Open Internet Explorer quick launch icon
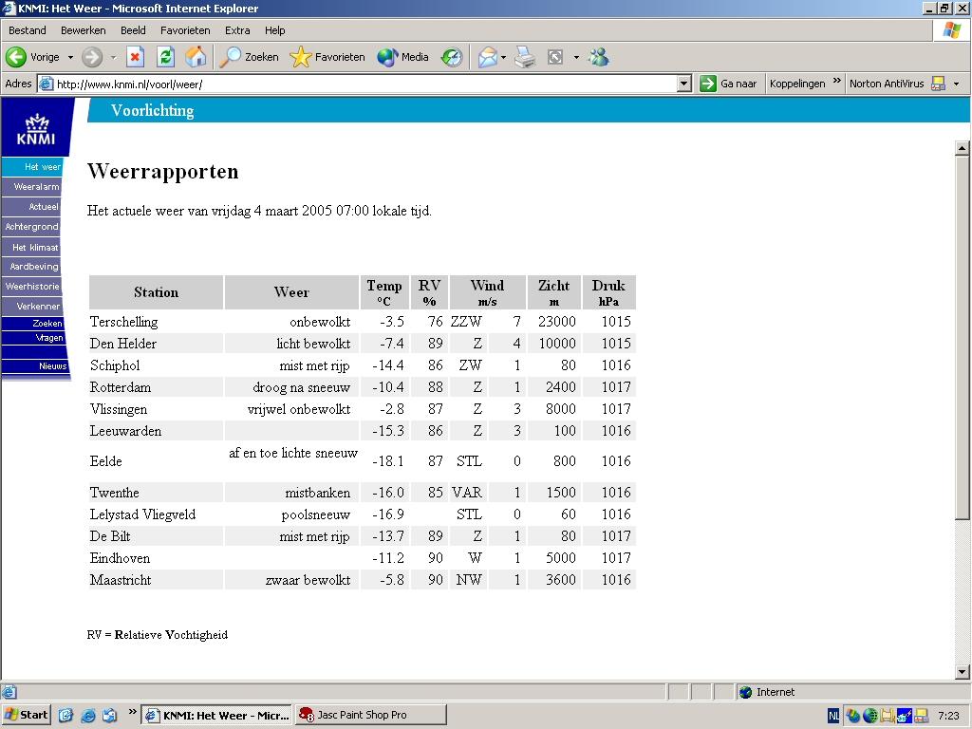Image resolution: width=972 pixels, height=729 pixels. tap(88, 716)
